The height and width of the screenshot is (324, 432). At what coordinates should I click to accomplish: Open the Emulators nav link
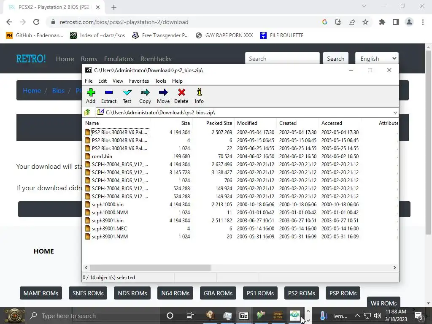[119, 59]
